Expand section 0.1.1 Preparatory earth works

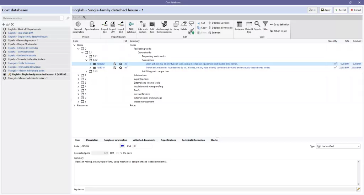pos(86,56)
